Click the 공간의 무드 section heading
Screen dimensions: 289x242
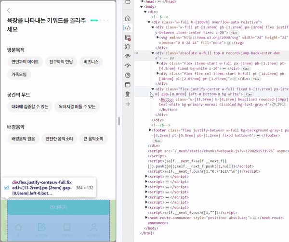point(18,95)
